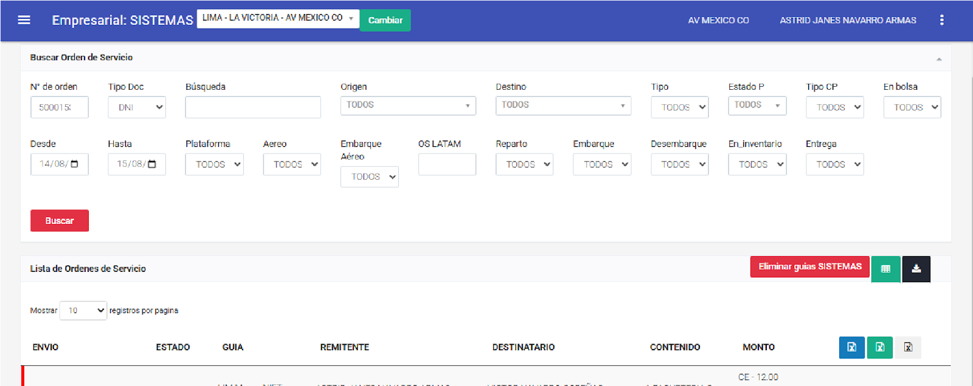This screenshot has height=386, width=973.
Task: Sort by the ESTADO column header
Action: (173, 347)
